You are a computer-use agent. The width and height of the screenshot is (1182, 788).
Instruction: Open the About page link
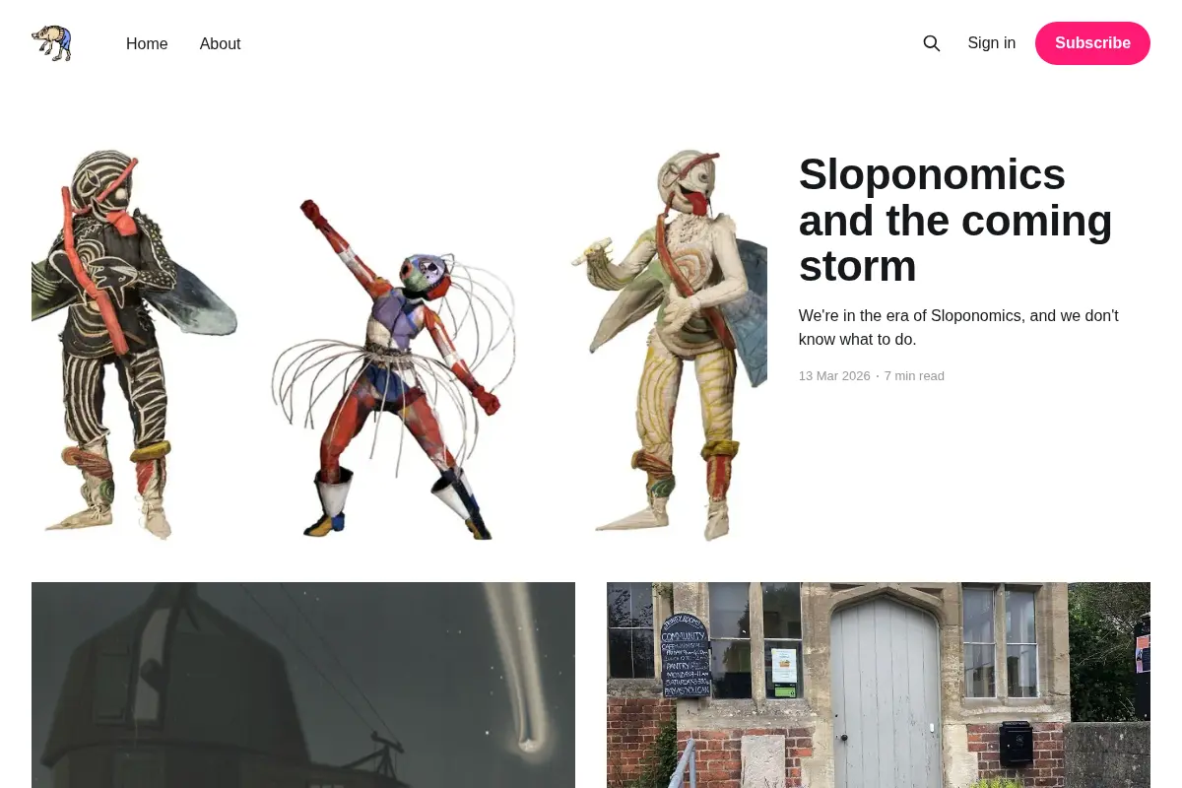[x=220, y=43]
